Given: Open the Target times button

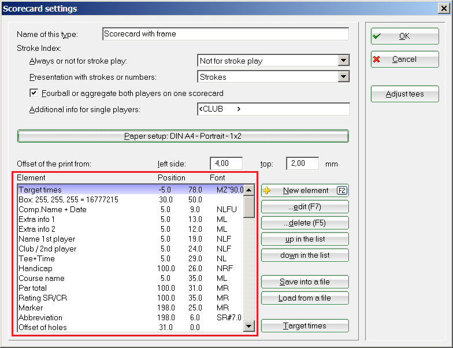Looking at the screenshot, I should [x=305, y=326].
